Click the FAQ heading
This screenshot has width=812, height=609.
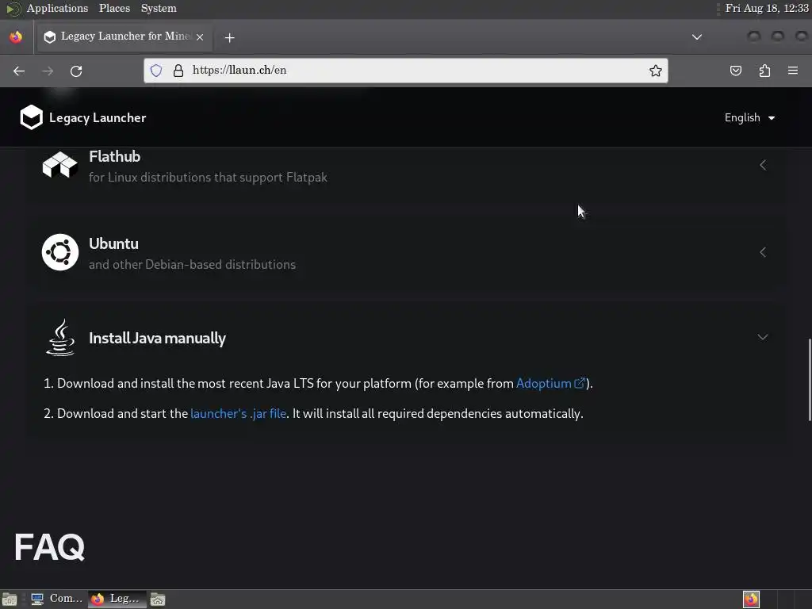click(50, 547)
